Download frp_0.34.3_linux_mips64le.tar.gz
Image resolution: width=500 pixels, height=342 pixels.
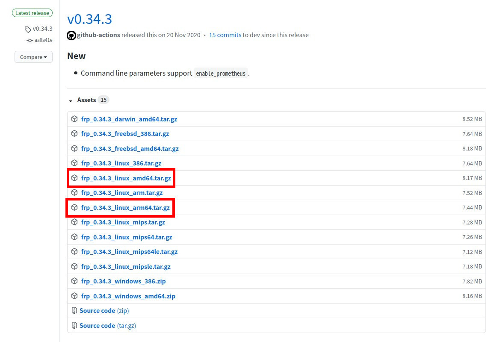[x=129, y=251]
